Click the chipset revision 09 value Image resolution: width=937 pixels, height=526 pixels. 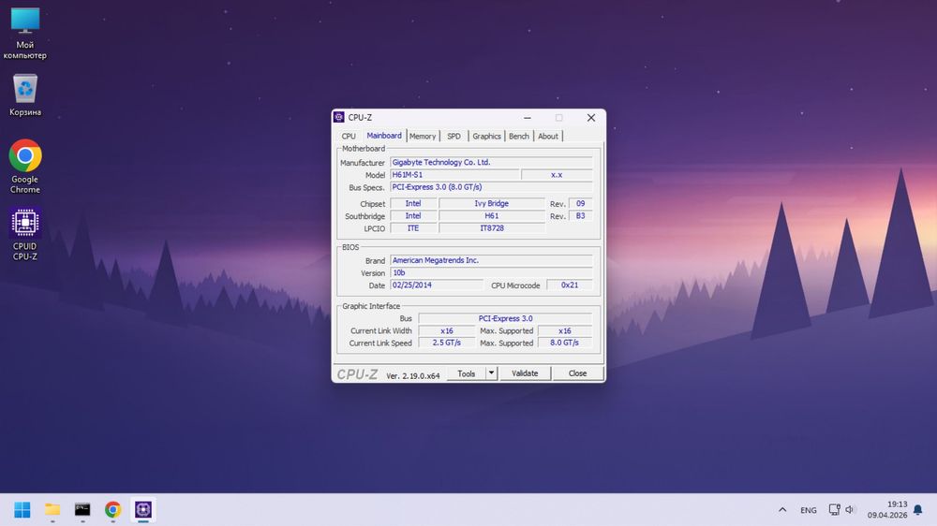click(580, 204)
